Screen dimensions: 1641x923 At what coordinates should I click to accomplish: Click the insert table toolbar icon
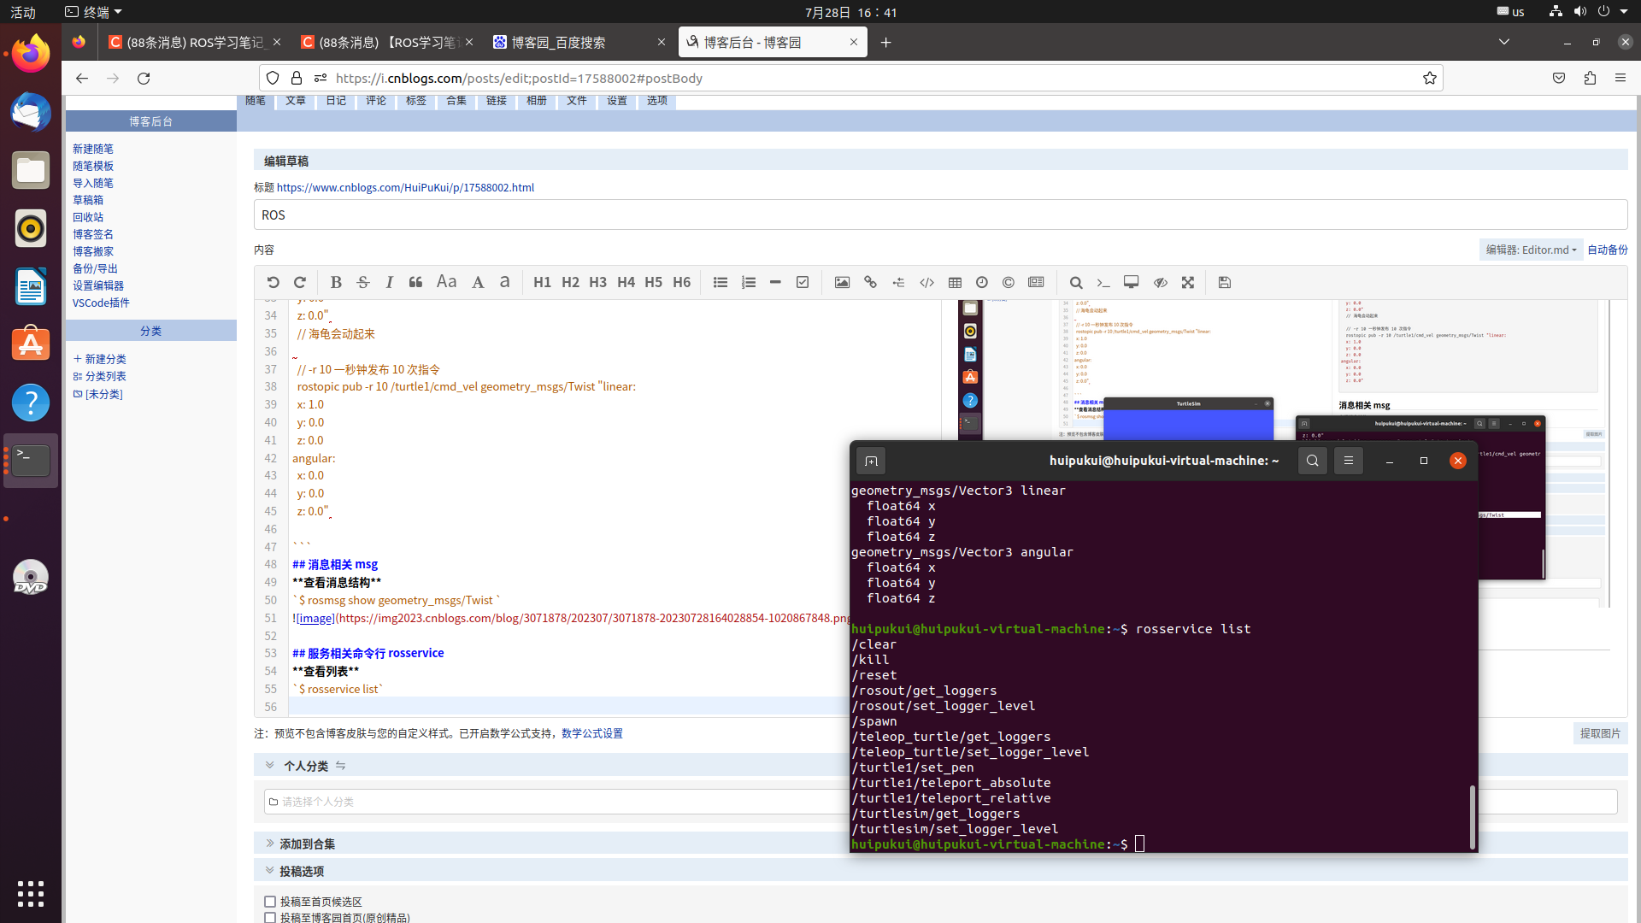coord(955,282)
